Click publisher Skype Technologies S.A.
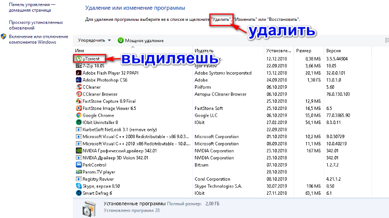This screenshot has height=218, width=389. (x=218, y=186)
